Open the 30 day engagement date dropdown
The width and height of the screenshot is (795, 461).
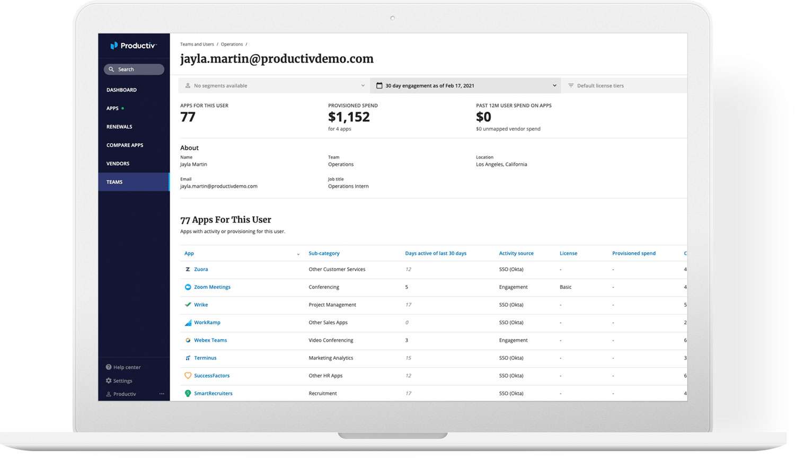[x=465, y=85]
